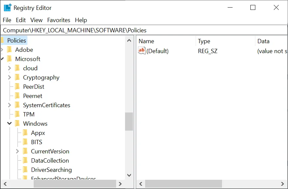Click the Registry Editor app icon in title bar
Viewport: 288px width, 189px height.
[x=8, y=8]
